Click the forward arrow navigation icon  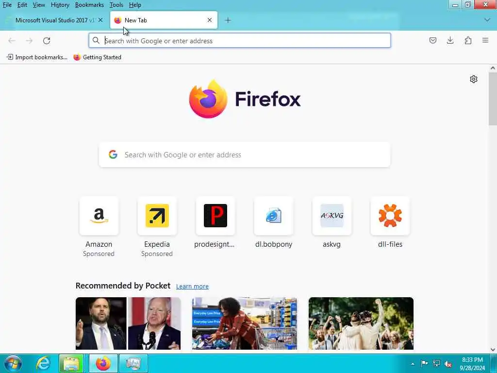[29, 41]
